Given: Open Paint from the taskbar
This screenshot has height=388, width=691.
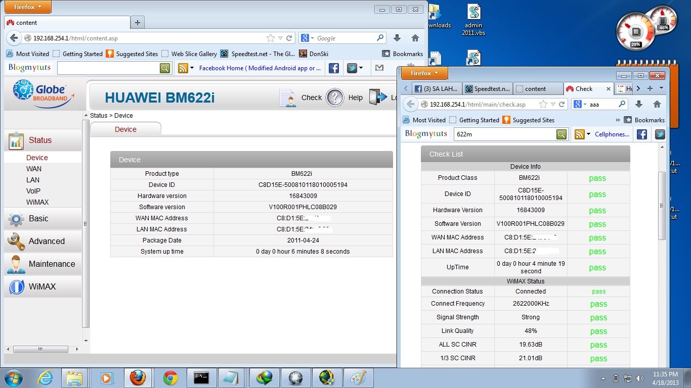Looking at the screenshot, I should (x=358, y=377).
